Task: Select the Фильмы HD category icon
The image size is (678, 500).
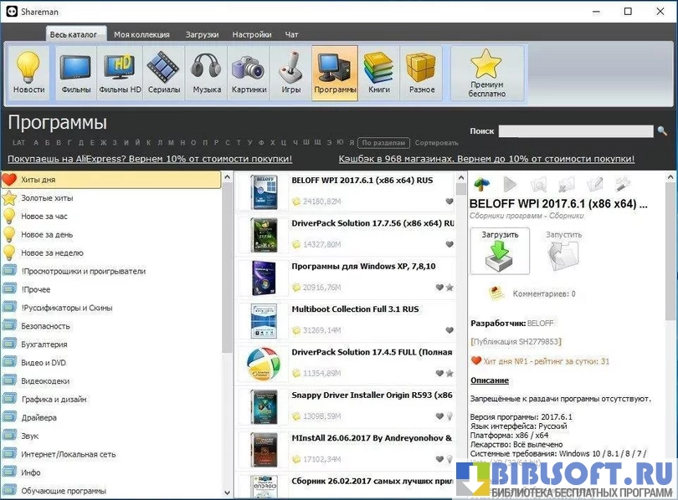Action: 120,72
